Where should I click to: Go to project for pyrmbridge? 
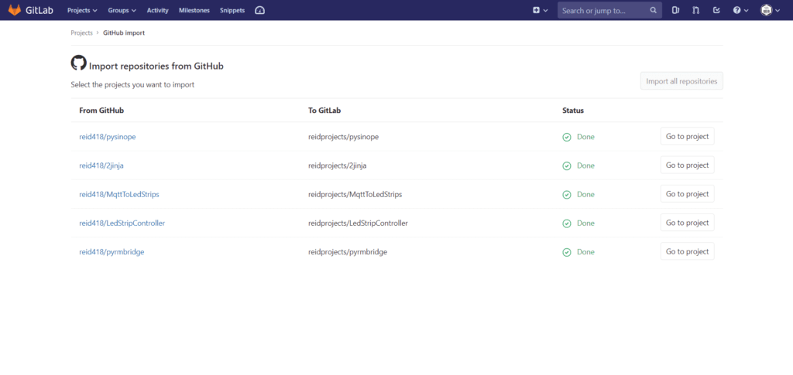[x=688, y=251]
